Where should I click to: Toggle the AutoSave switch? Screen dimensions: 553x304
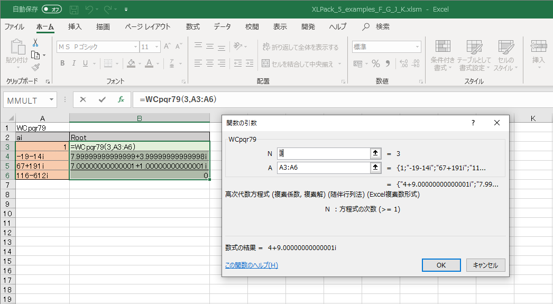(52, 10)
